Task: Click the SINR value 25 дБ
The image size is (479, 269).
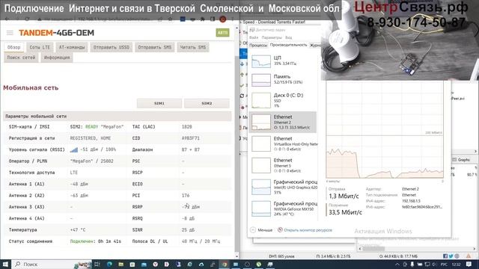Action: click(x=188, y=230)
